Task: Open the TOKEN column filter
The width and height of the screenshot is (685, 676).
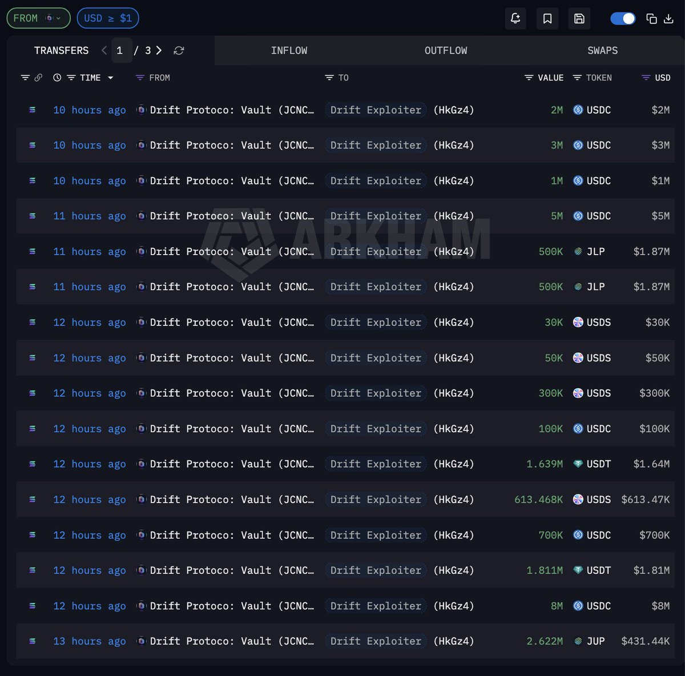Action: click(577, 78)
